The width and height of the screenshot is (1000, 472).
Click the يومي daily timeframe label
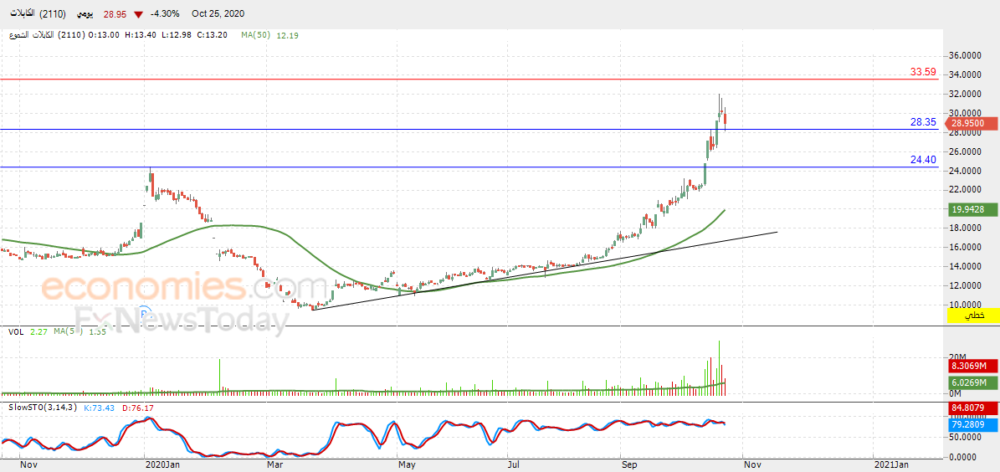click(x=84, y=14)
